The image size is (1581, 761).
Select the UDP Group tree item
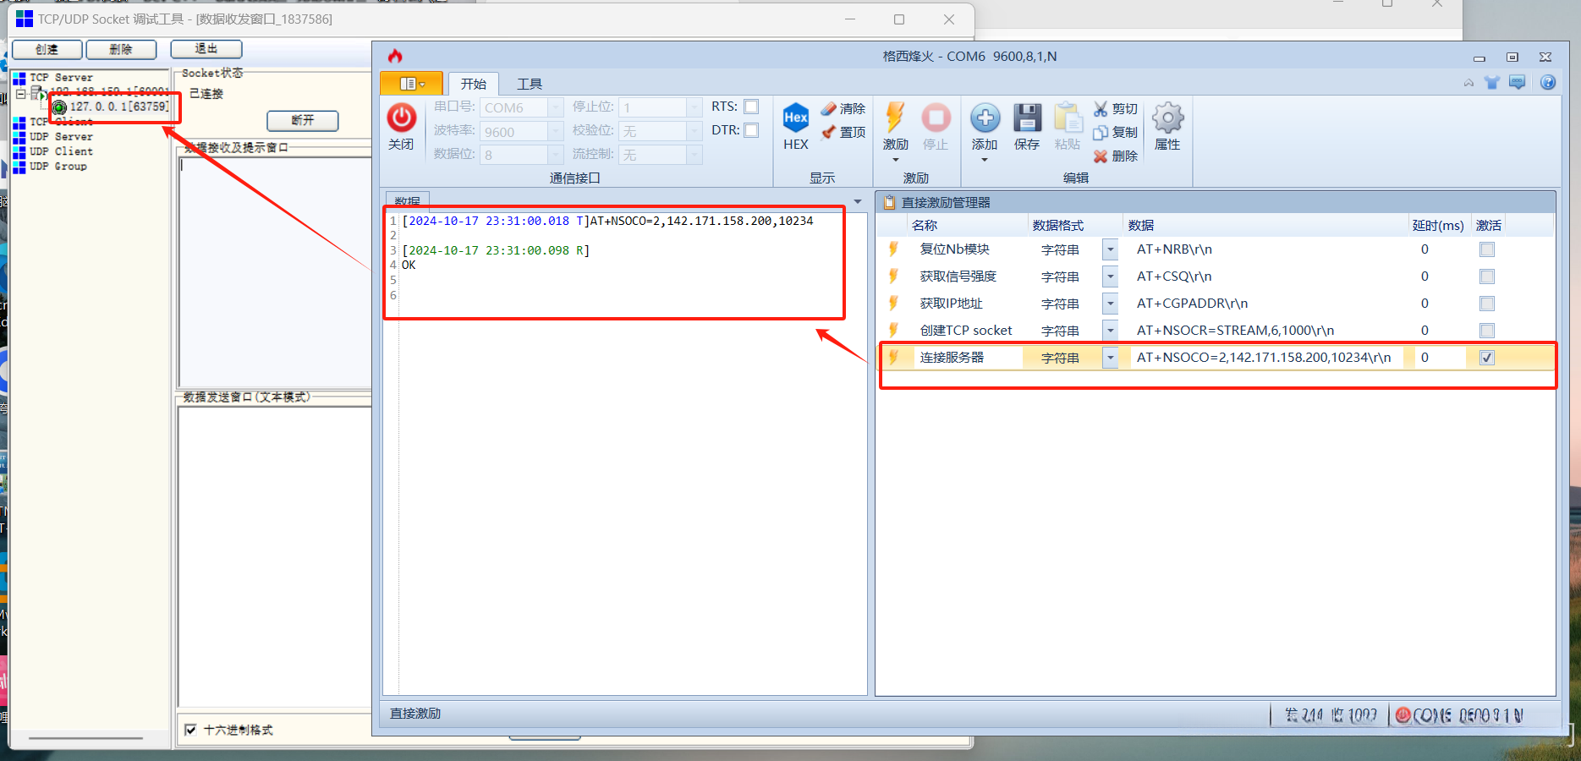pyautogui.click(x=58, y=167)
